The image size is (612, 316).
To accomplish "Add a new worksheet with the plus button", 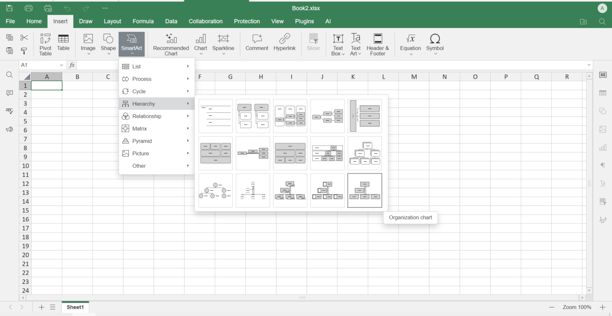I will pyautogui.click(x=41, y=307).
